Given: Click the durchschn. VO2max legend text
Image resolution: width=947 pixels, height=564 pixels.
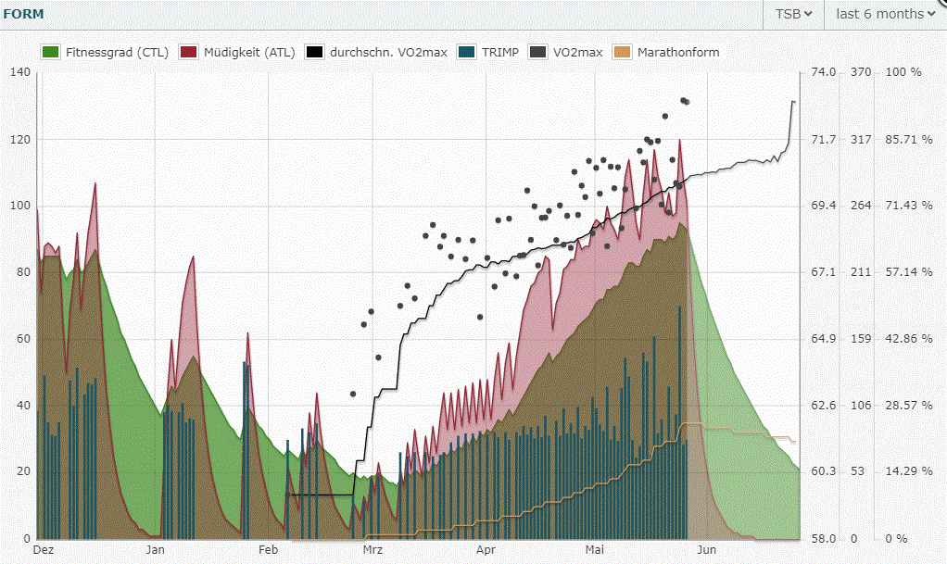Looking at the screenshot, I should point(388,53).
